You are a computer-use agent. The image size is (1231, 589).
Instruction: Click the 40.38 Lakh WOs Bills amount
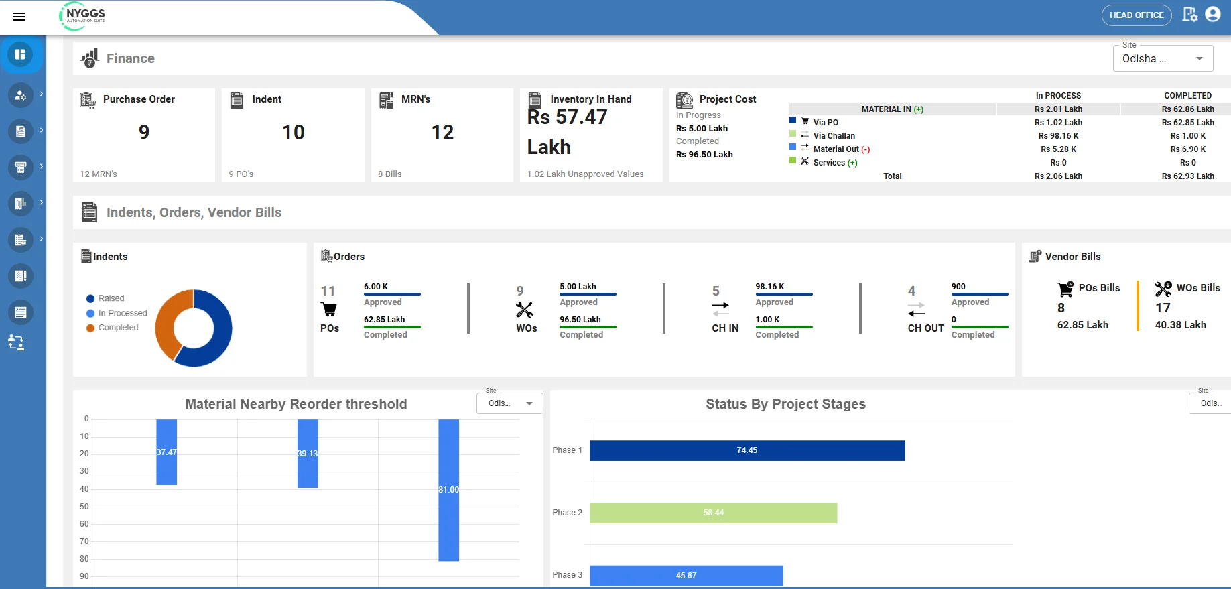tap(1181, 325)
